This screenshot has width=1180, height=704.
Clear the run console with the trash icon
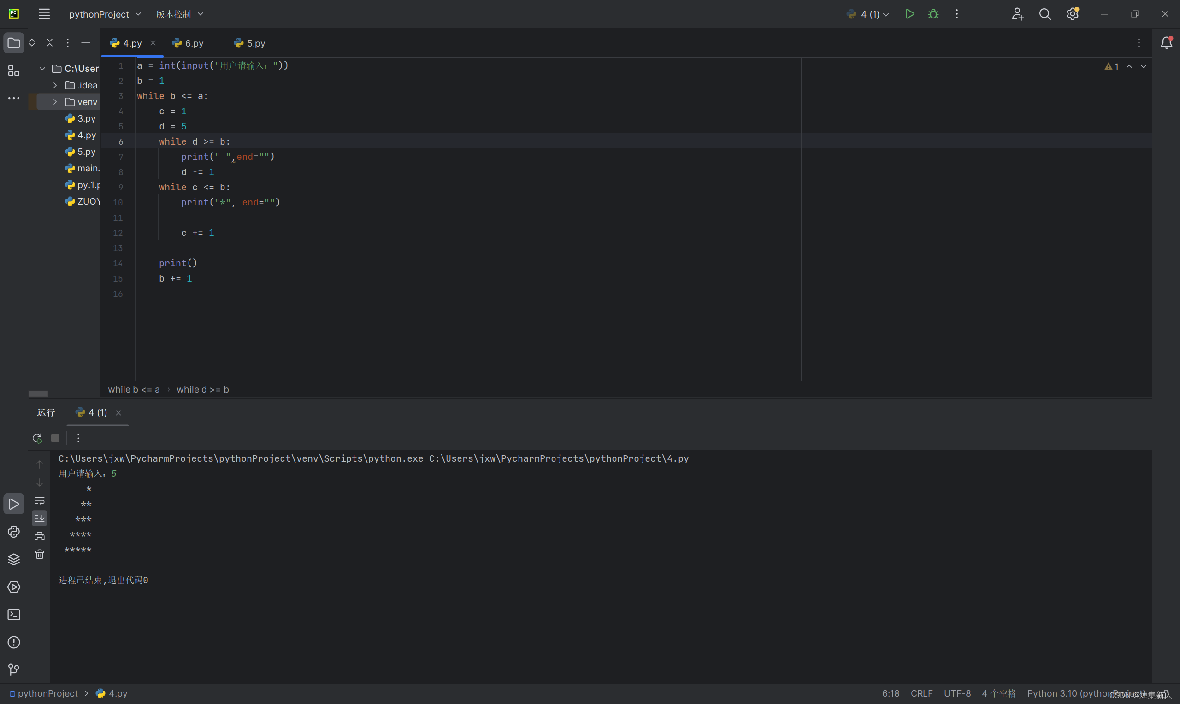(x=39, y=554)
